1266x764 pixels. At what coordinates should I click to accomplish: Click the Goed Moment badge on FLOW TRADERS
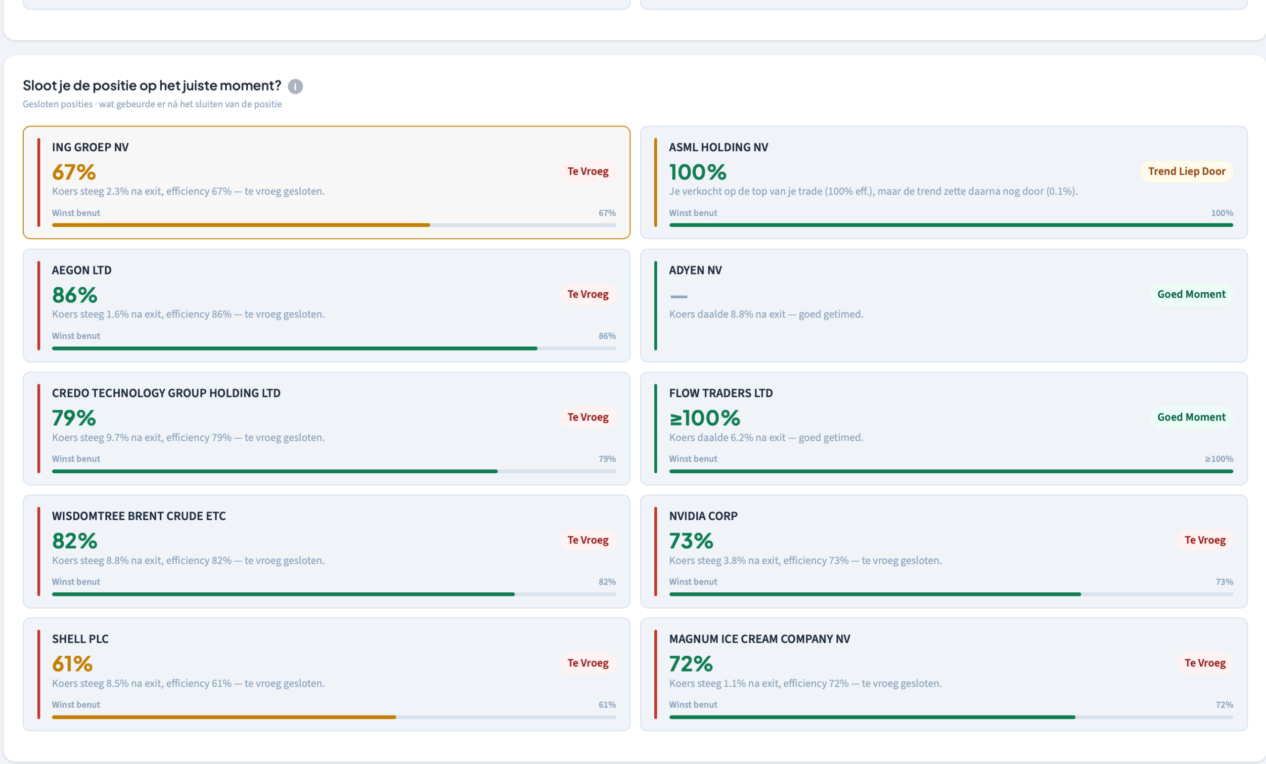coord(1191,417)
